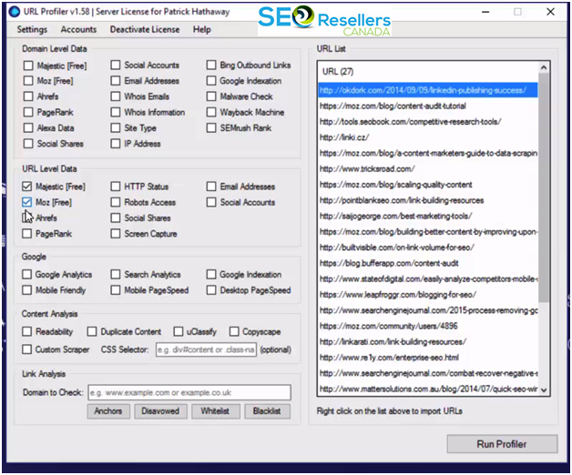The image size is (572, 475).
Task: Enable Whois Information checkbox
Action: [116, 112]
